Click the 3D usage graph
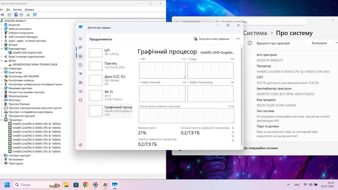 (162, 70)
